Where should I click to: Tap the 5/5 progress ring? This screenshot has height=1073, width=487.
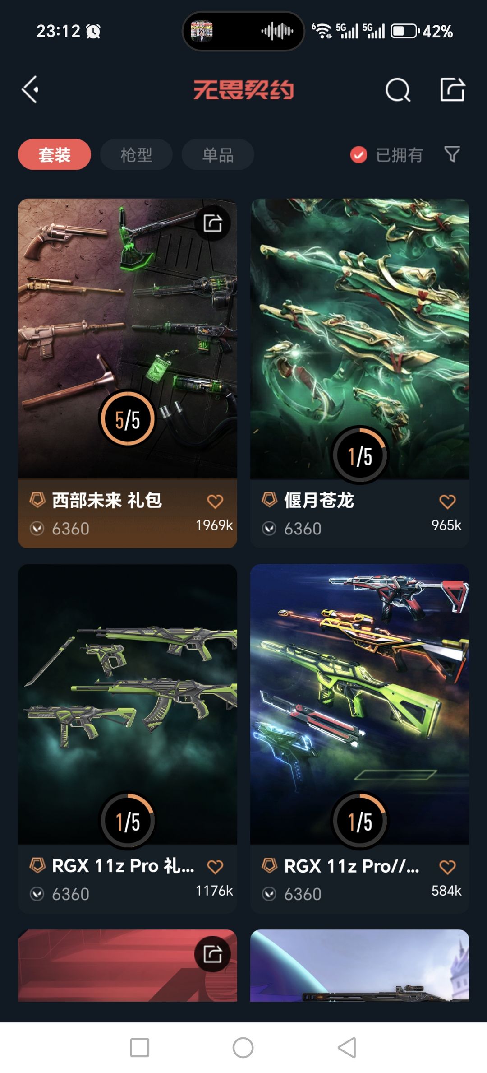pos(128,419)
